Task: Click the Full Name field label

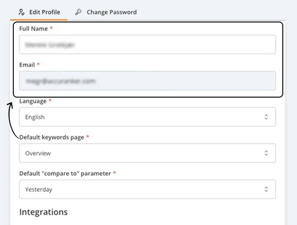Action: click(34, 28)
